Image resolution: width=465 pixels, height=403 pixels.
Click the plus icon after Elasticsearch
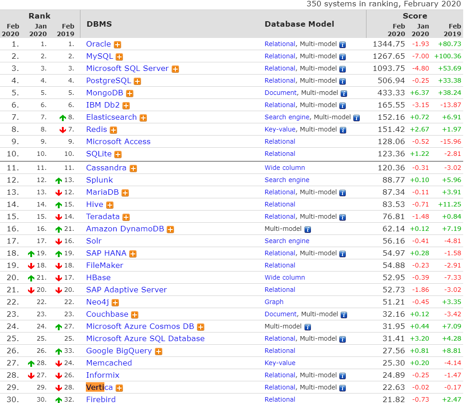143,118
